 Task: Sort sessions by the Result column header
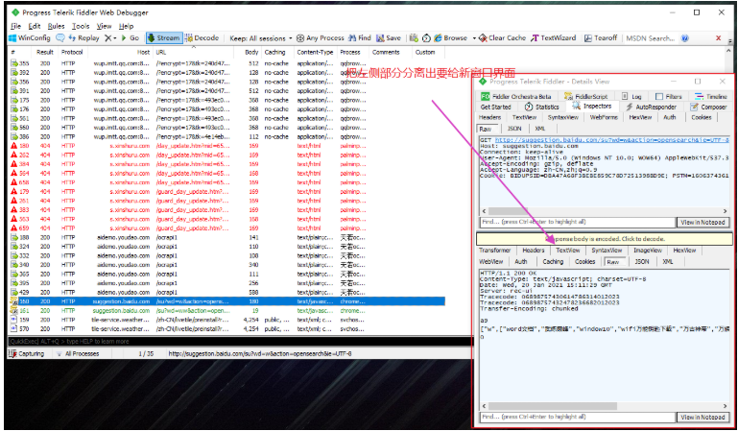click(45, 52)
